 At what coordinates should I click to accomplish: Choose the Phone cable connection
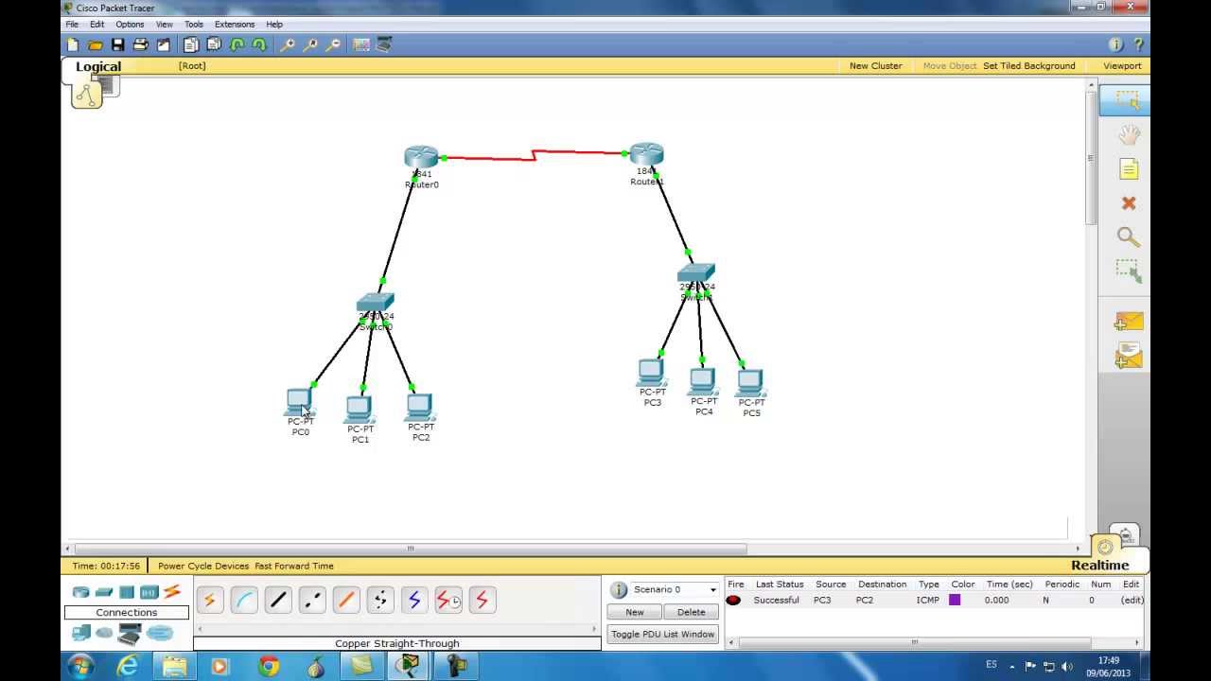[x=380, y=600]
